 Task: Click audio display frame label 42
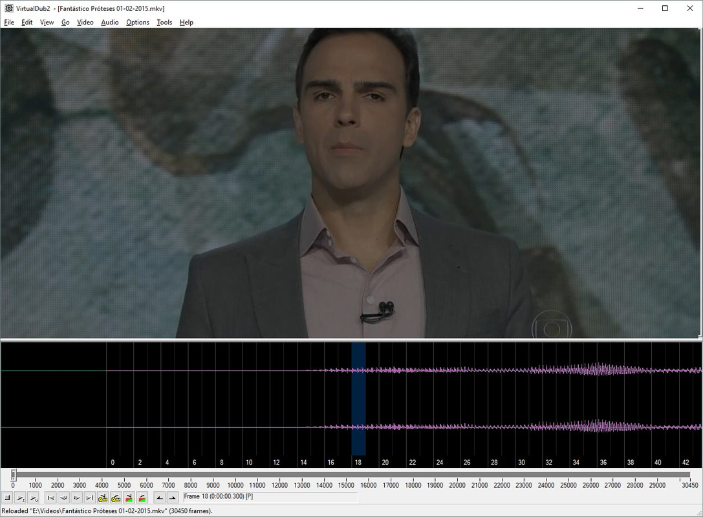click(x=685, y=462)
